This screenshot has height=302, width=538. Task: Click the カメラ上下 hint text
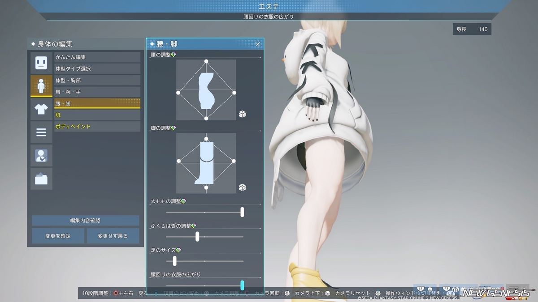click(309, 293)
